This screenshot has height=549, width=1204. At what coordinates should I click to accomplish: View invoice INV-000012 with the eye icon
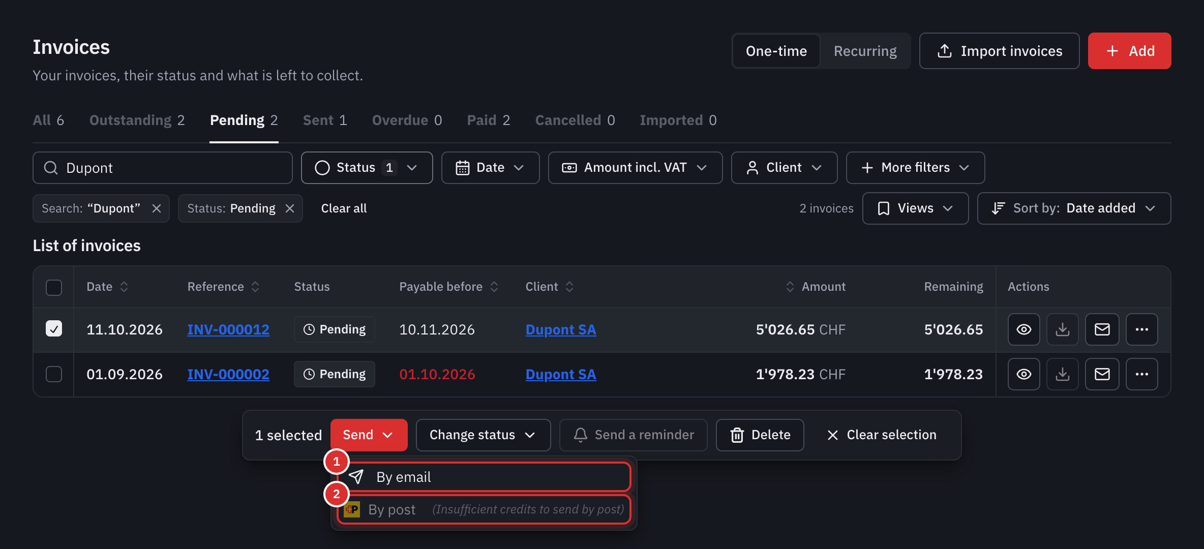1024,329
